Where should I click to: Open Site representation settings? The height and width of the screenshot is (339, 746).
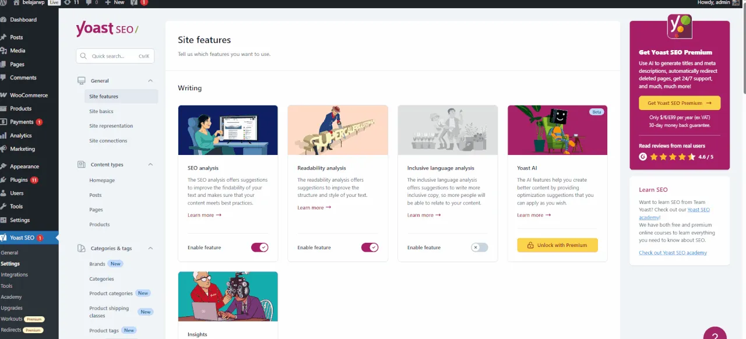111,126
